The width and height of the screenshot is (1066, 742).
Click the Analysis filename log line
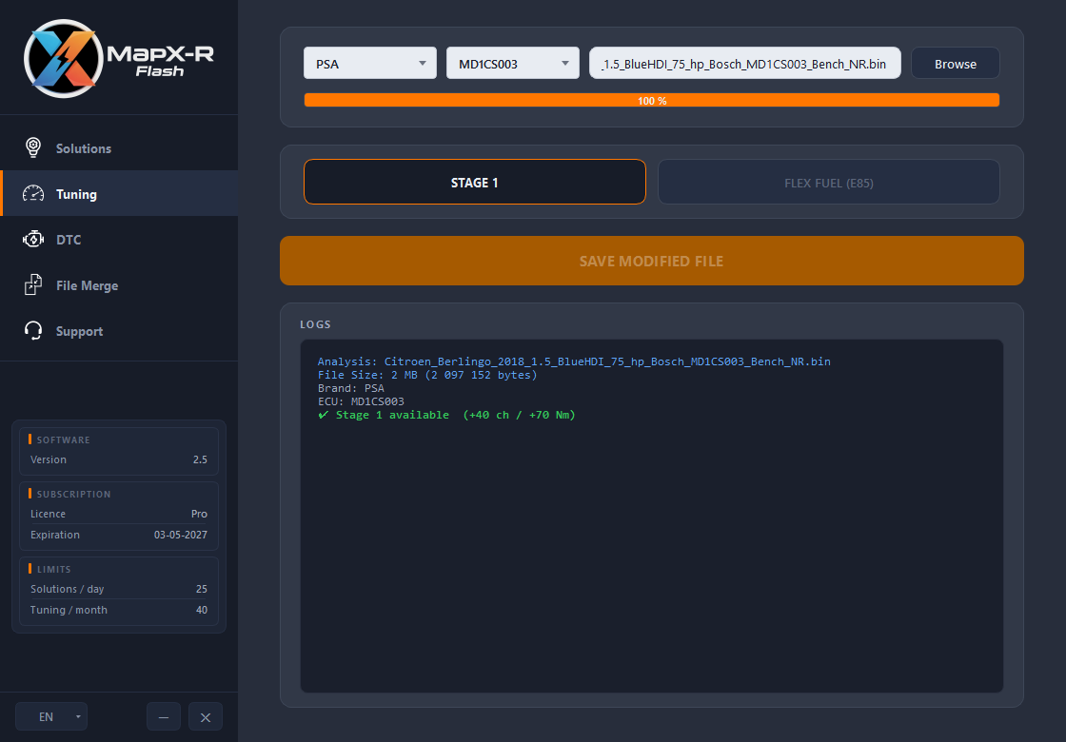574,361
